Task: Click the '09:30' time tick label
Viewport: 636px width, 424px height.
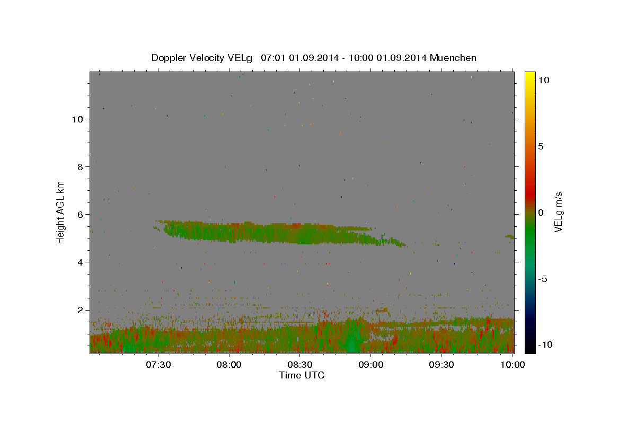Action: click(x=441, y=365)
